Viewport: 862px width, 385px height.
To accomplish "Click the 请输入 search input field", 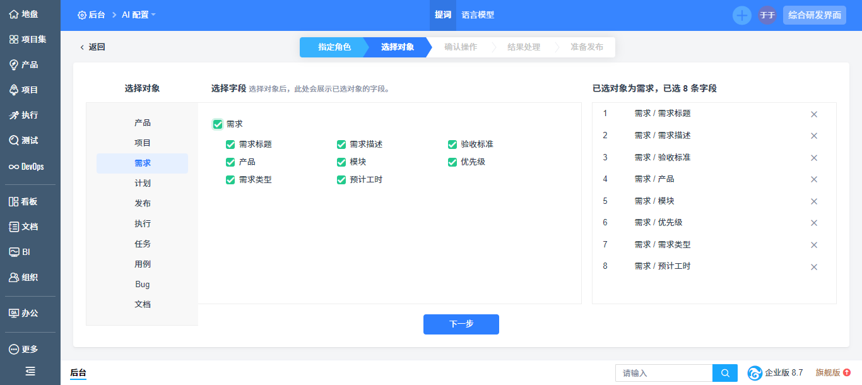I will point(663,373).
